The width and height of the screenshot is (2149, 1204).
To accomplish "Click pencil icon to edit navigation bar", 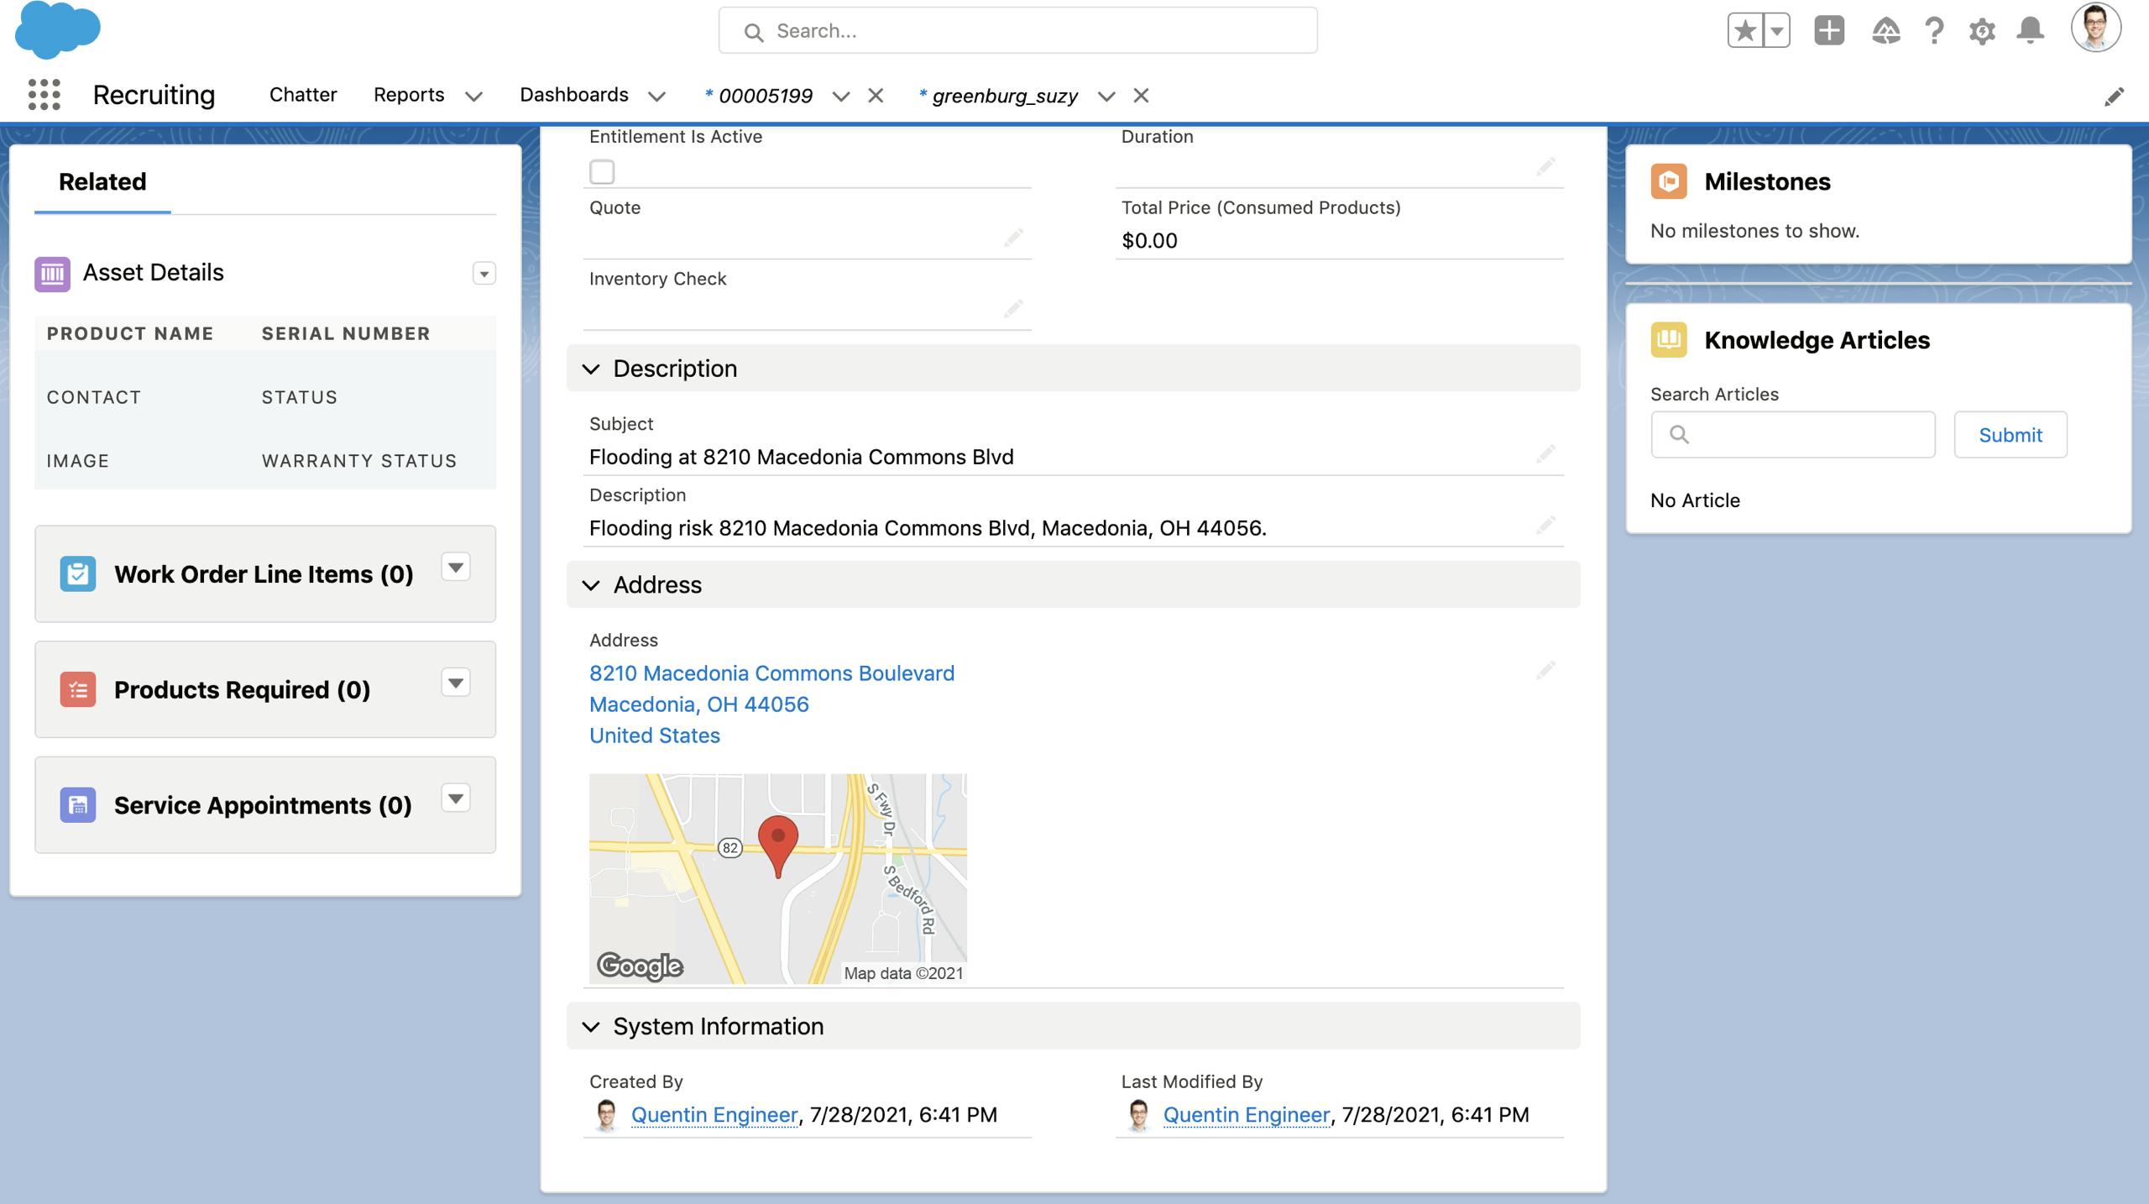I will pos(2114,97).
